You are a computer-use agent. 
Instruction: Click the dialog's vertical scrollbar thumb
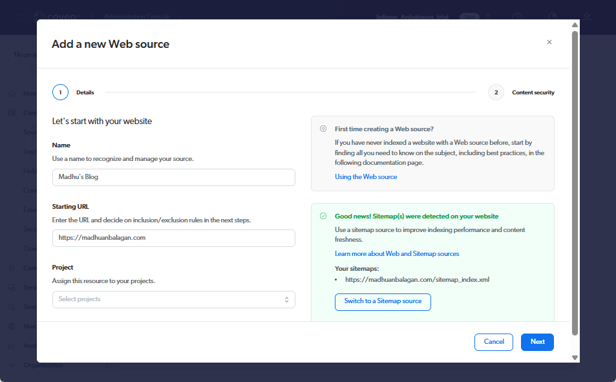[x=575, y=181]
